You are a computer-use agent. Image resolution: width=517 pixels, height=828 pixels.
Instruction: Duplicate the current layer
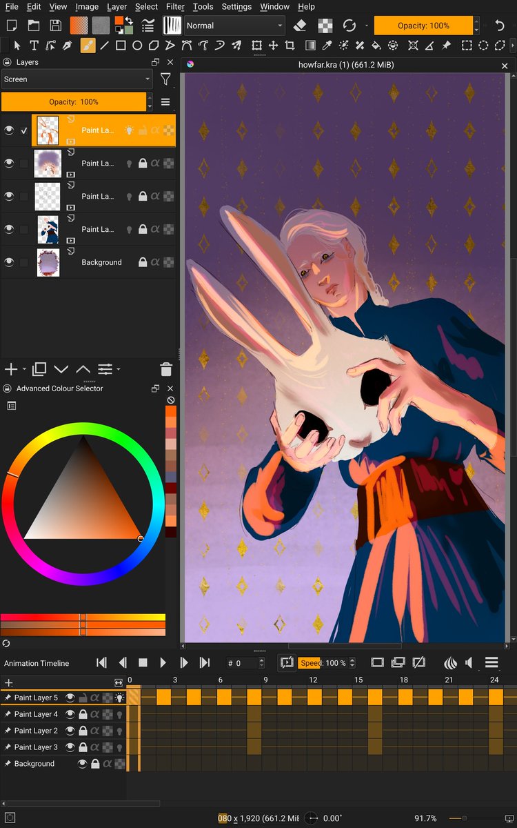pyautogui.click(x=39, y=369)
